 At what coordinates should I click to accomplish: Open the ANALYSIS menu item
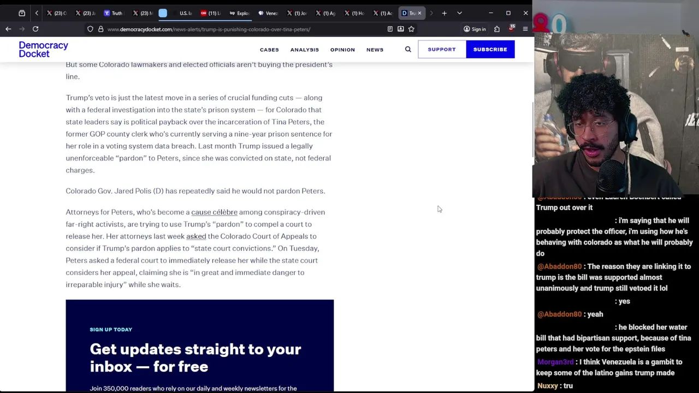[304, 50]
